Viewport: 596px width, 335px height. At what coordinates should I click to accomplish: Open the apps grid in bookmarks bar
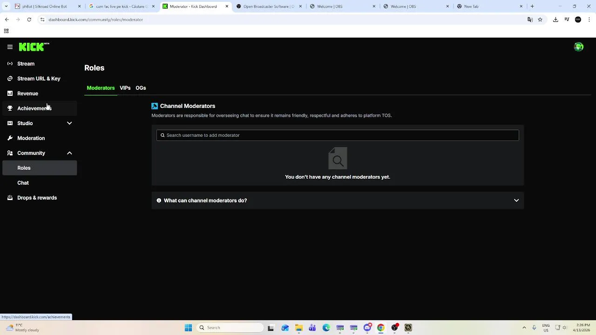6,31
